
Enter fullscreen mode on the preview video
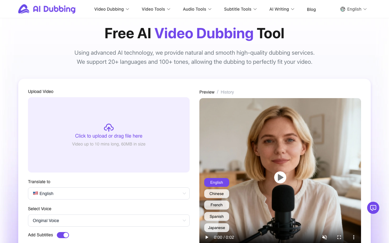click(x=339, y=237)
